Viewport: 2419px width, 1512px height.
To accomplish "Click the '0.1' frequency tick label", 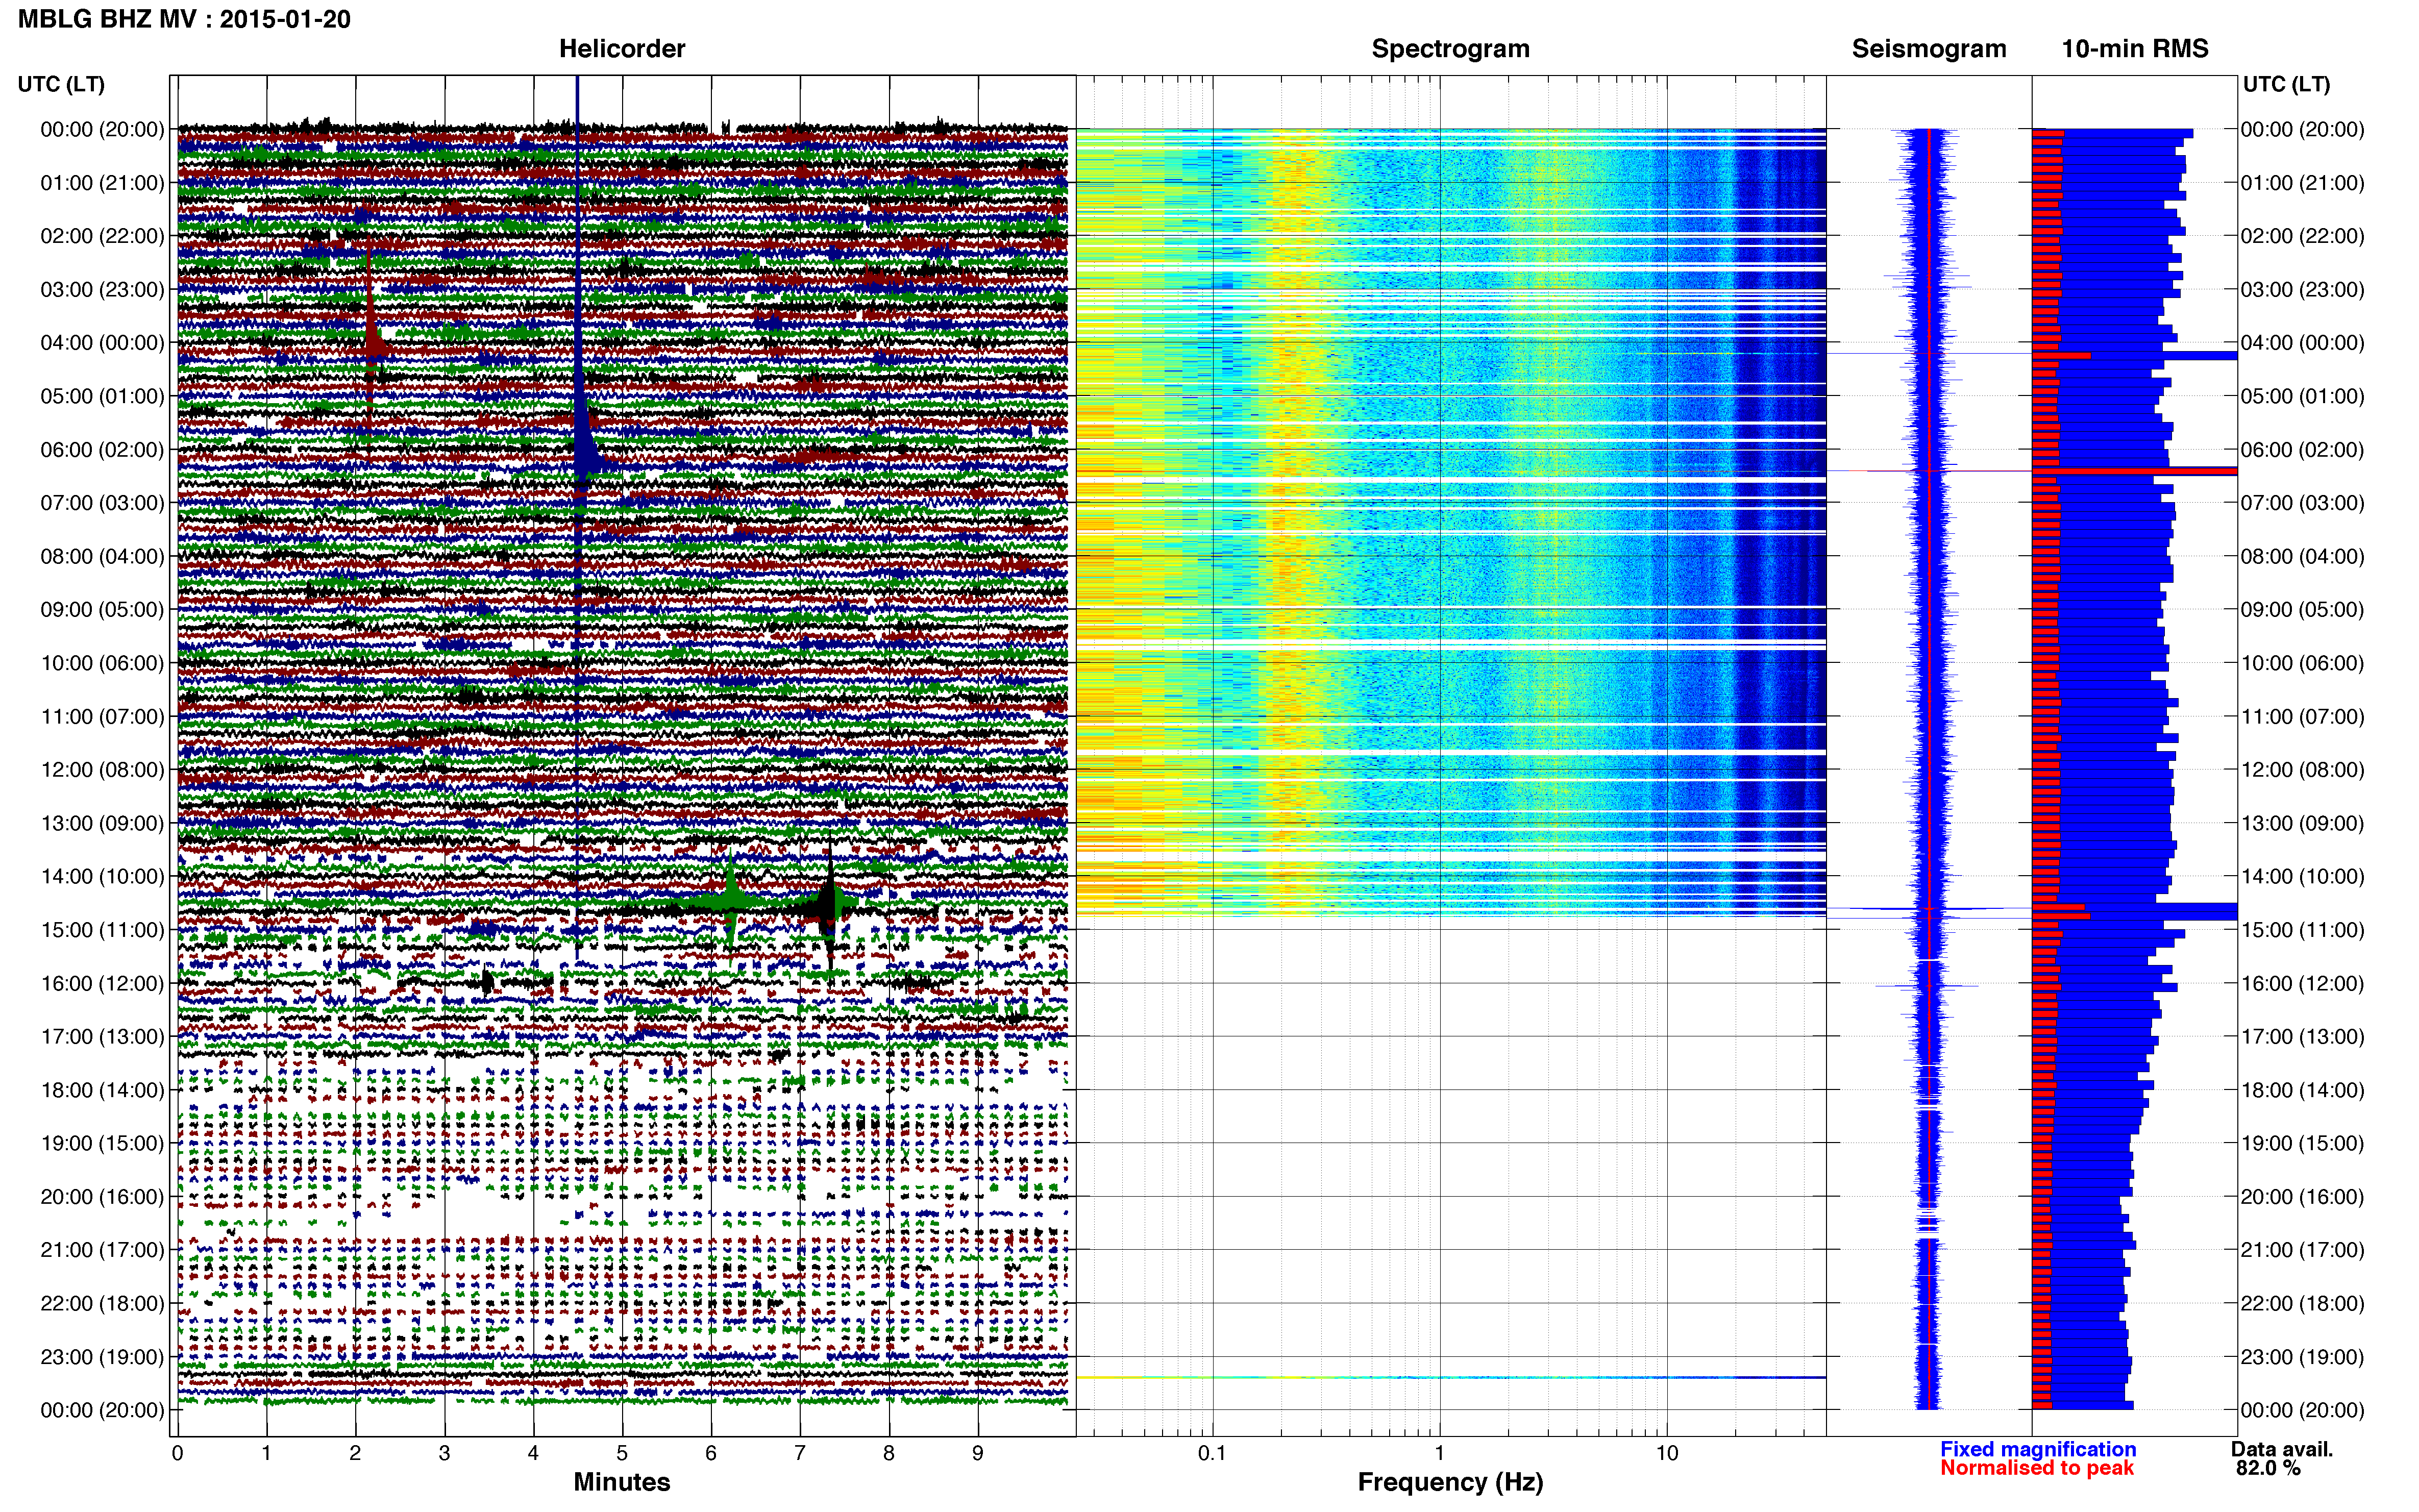I will pos(1212,1453).
